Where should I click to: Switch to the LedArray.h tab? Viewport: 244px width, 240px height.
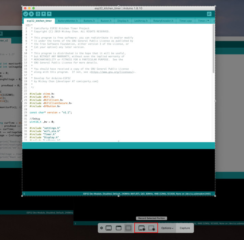[x=141, y=21]
